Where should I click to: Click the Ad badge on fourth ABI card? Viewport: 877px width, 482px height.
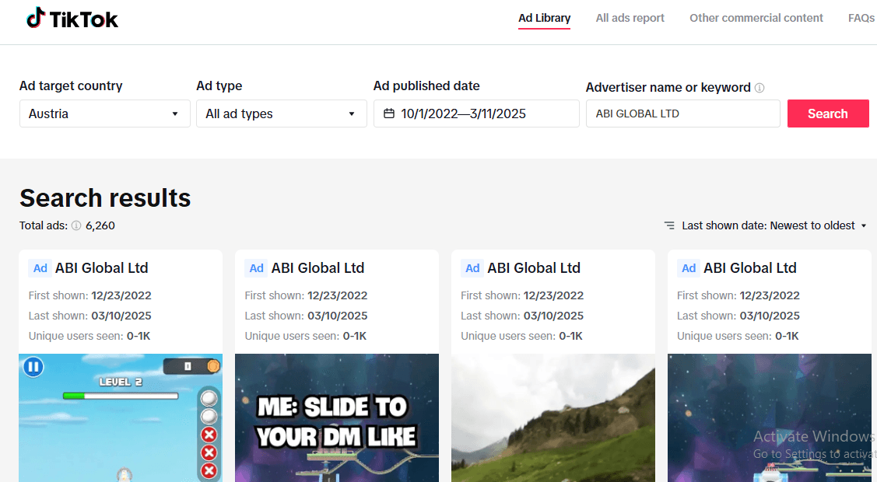point(689,268)
